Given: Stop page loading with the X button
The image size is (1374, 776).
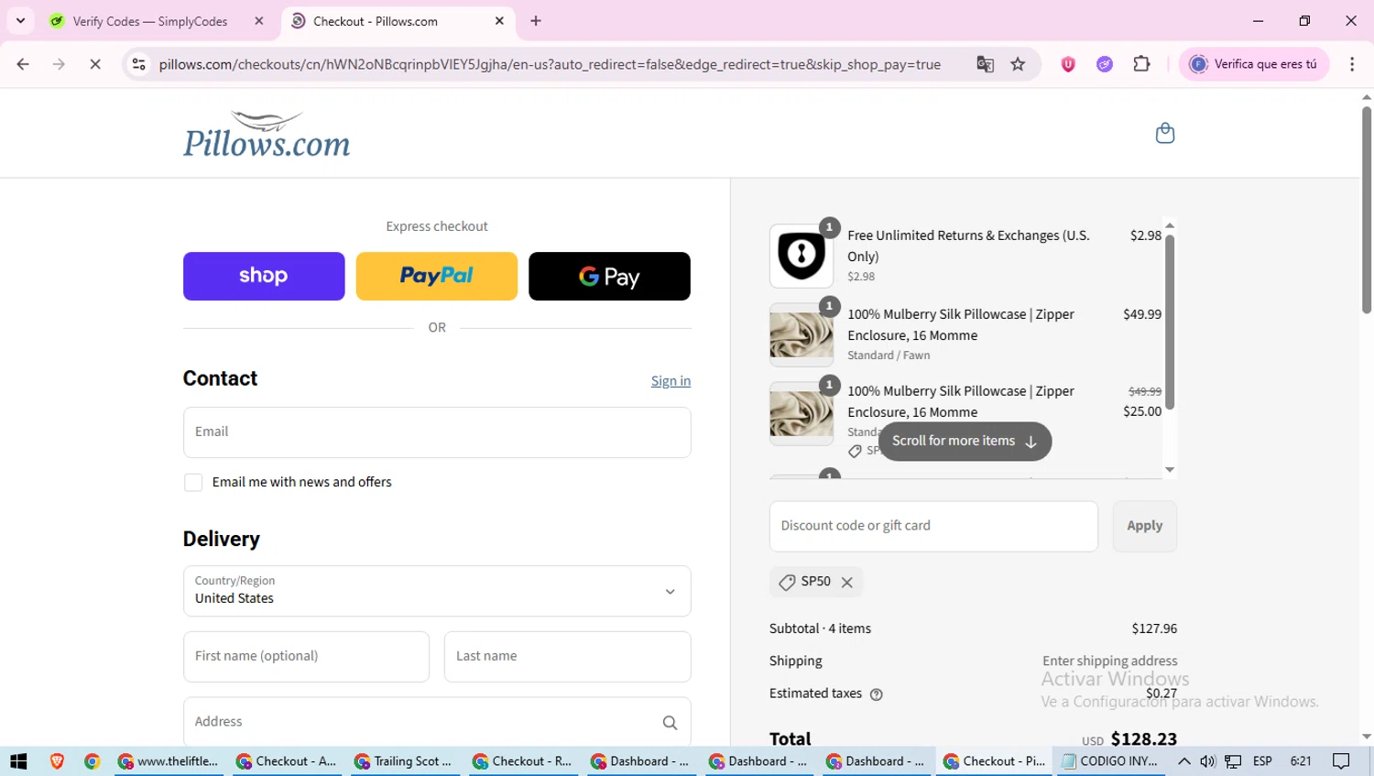Looking at the screenshot, I should tap(95, 64).
